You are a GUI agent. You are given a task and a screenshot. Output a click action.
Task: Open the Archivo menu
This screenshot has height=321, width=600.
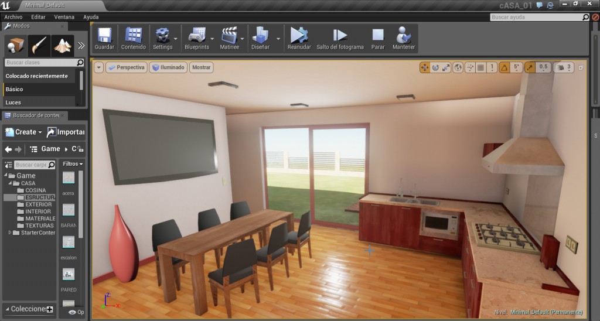pyautogui.click(x=13, y=17)
